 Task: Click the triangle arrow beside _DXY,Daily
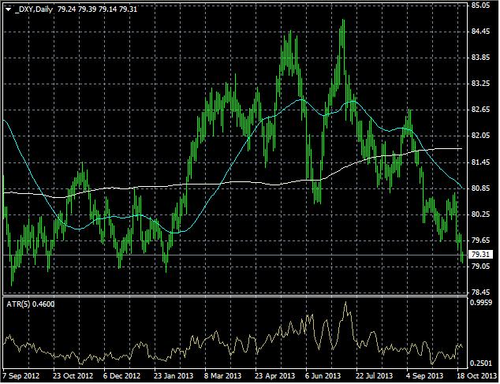tap(8, 8)
